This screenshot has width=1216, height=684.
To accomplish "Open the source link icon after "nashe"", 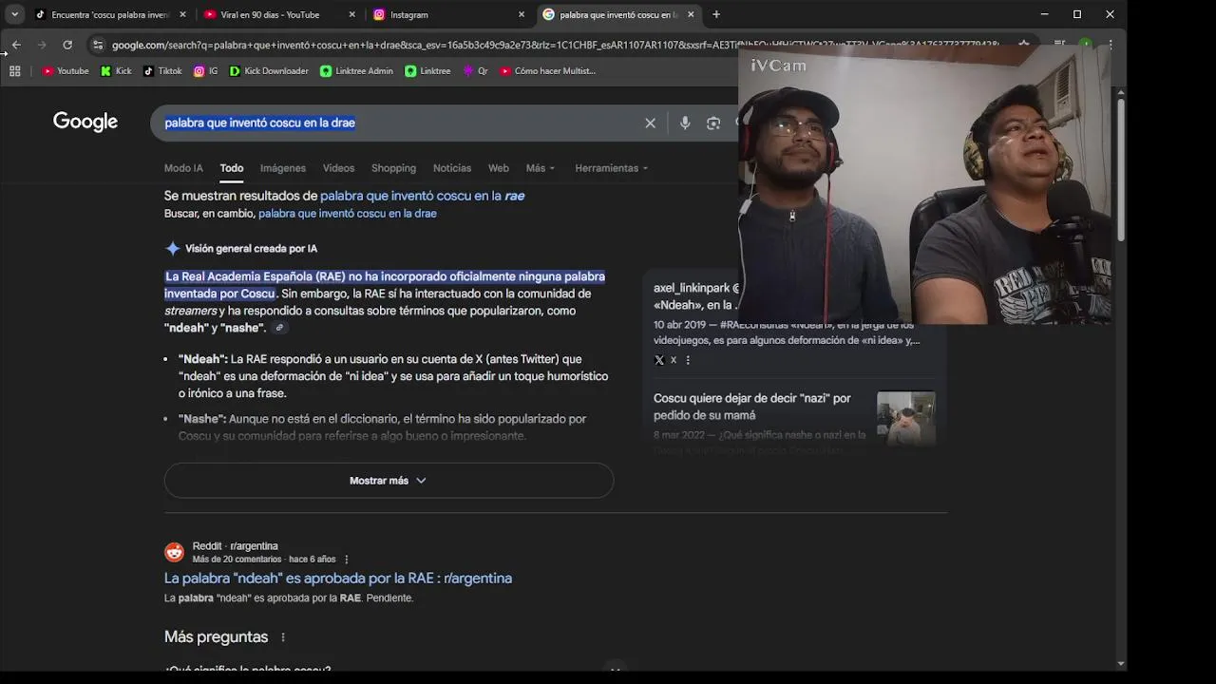I will 279,328.
